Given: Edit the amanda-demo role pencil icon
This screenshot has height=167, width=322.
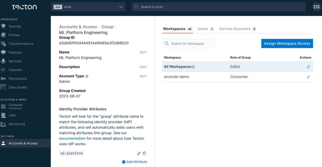Looking at the screenshot, I should [x=308, y=77].
